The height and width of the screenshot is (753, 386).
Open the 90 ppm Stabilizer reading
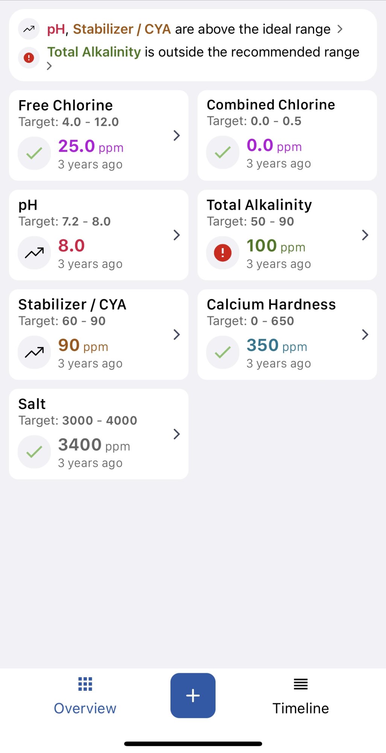tap(83, 345)
